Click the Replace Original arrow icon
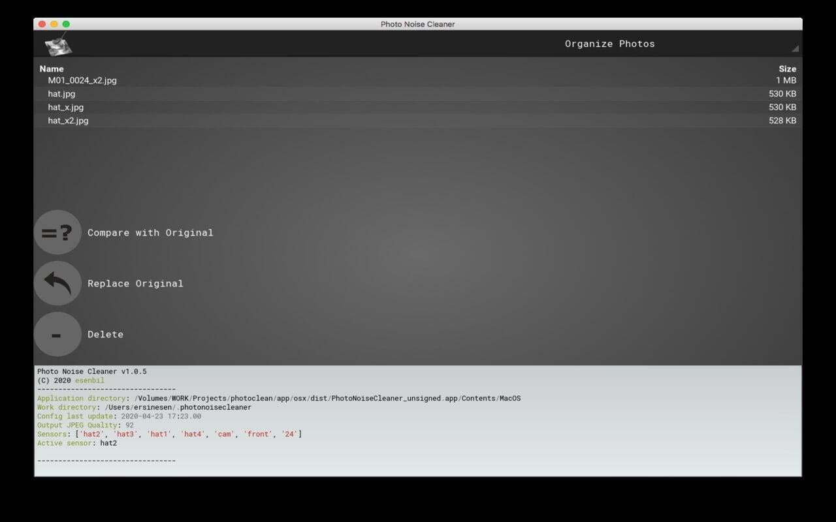836x522 pixels. pyautogui.click(x=57, y=283)
